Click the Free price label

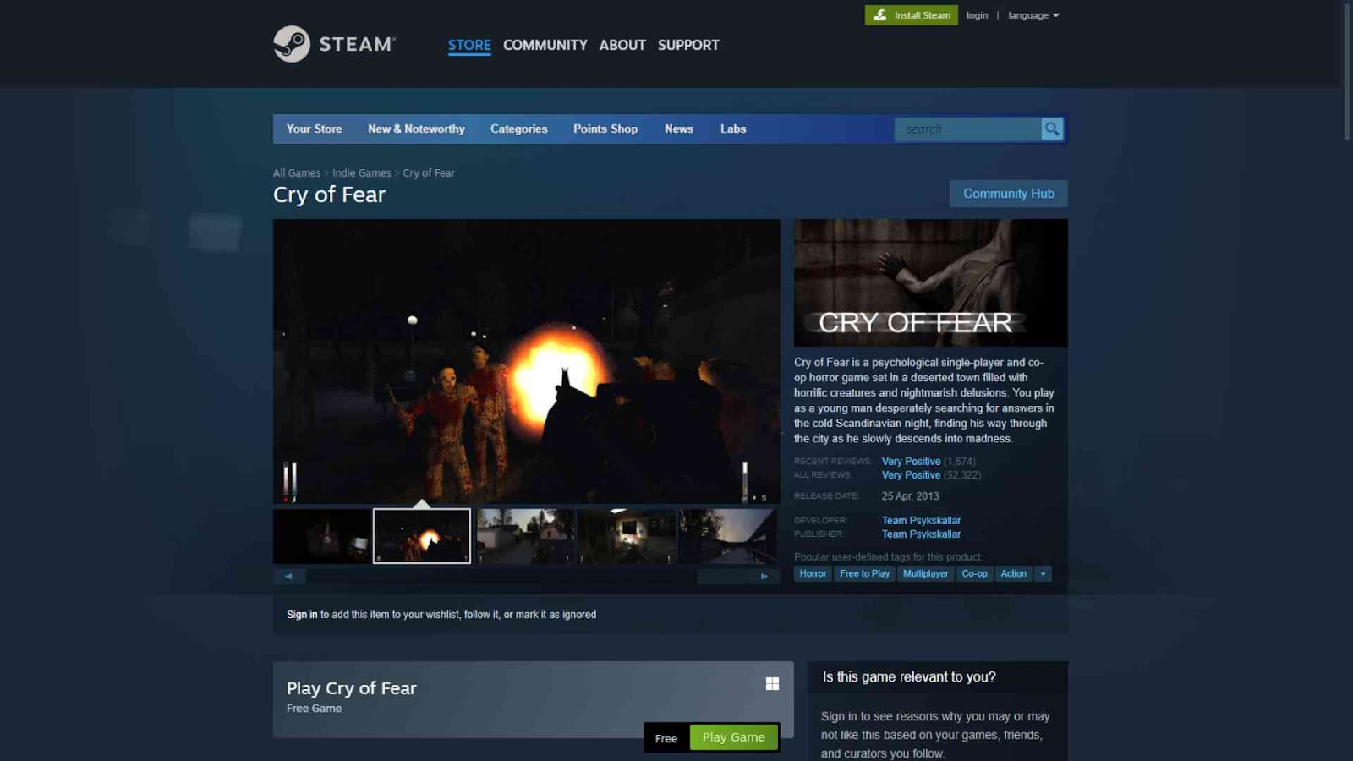tap(666, 738)
